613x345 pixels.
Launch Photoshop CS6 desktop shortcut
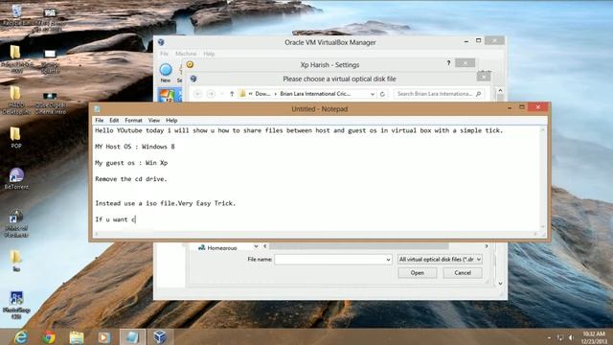(16, 305)
